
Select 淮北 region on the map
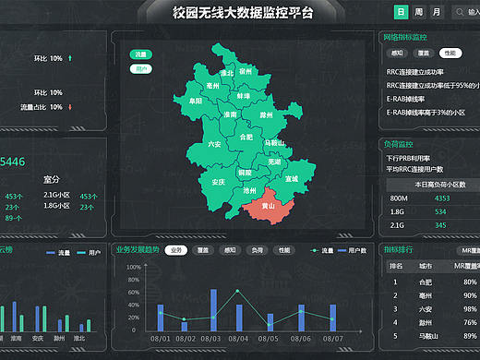[227, 73]
